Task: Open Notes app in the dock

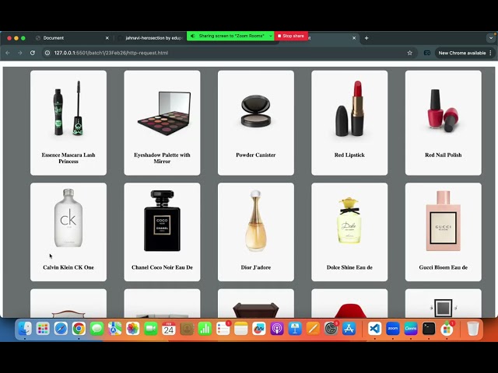Action: [240, 329]
